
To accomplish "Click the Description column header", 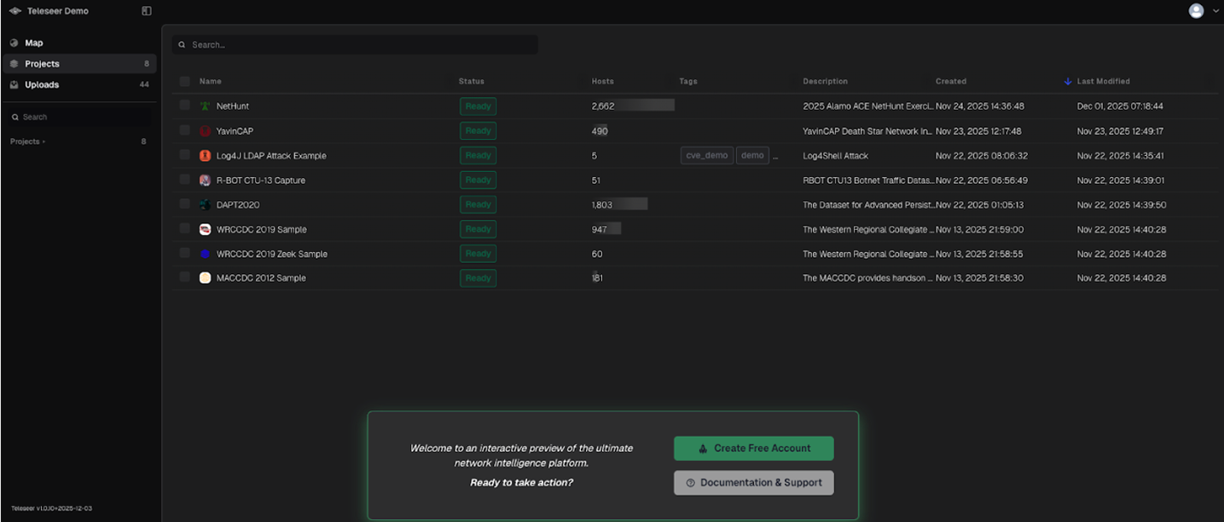I will pyautogui.click(x=825, y=82).
